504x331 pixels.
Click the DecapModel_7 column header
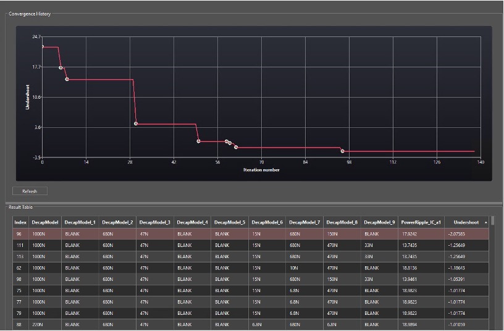304,222
